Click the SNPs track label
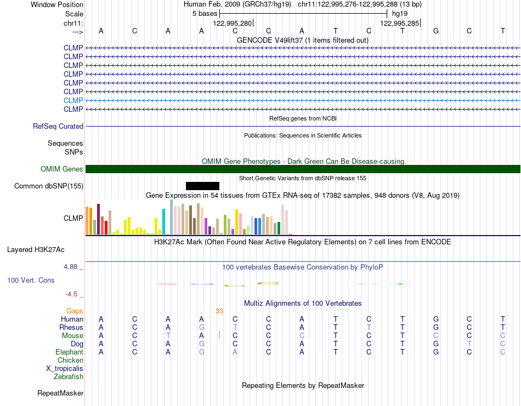Screen dimensions: 521x406 (x=74, y=152)
